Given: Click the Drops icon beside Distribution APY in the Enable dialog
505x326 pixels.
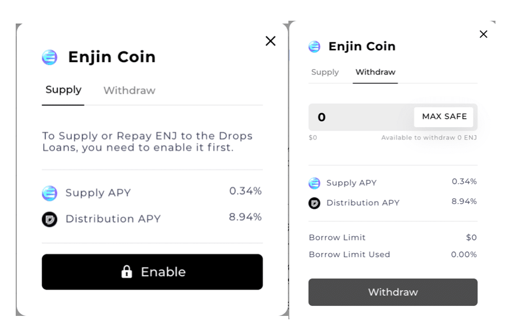Looking at the screenshot, I should [50, 219].
